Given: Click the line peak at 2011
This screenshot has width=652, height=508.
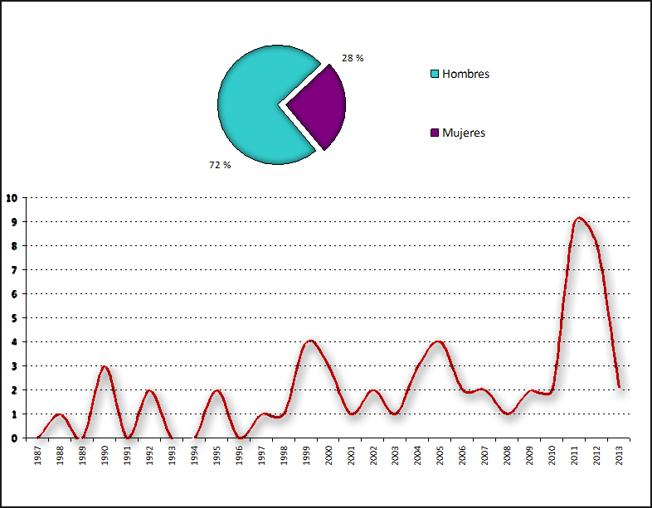Looking at the screenshot, I should pyautogui.click(x=579, y=218).
